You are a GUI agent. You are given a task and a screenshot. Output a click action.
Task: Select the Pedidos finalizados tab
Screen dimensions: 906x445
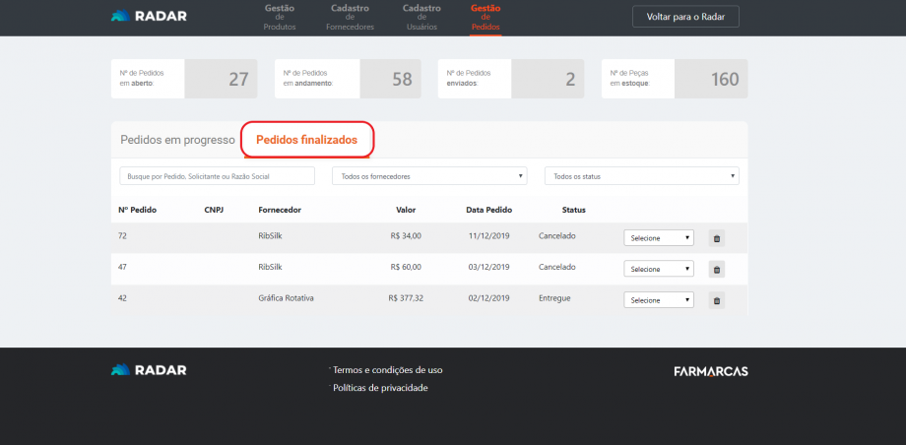(306, 140)
